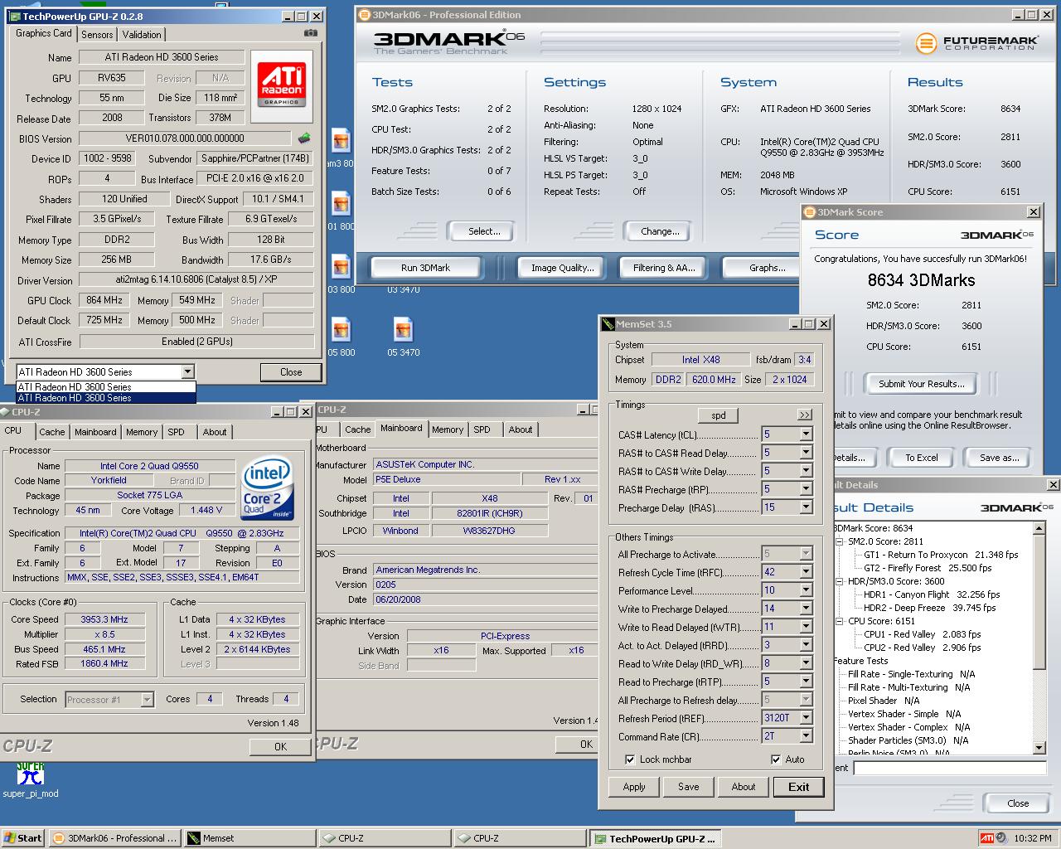Open the Processor #1 selection dropdown
This screenshot has height=849, width=1061.
tap(146, 700)
